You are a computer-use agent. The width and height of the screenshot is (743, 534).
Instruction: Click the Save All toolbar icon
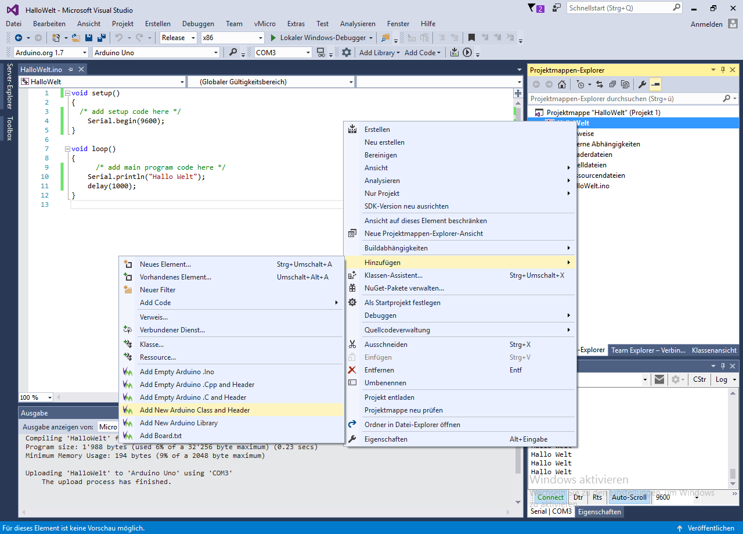[102, 38]
